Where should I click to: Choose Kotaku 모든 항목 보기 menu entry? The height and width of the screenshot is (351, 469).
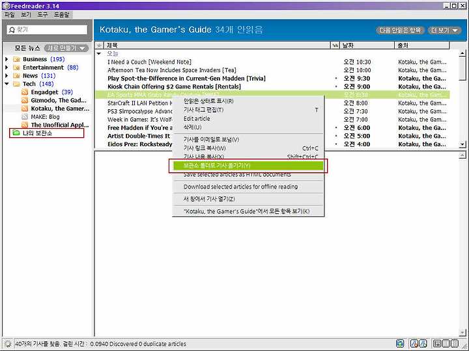(248, 211)
